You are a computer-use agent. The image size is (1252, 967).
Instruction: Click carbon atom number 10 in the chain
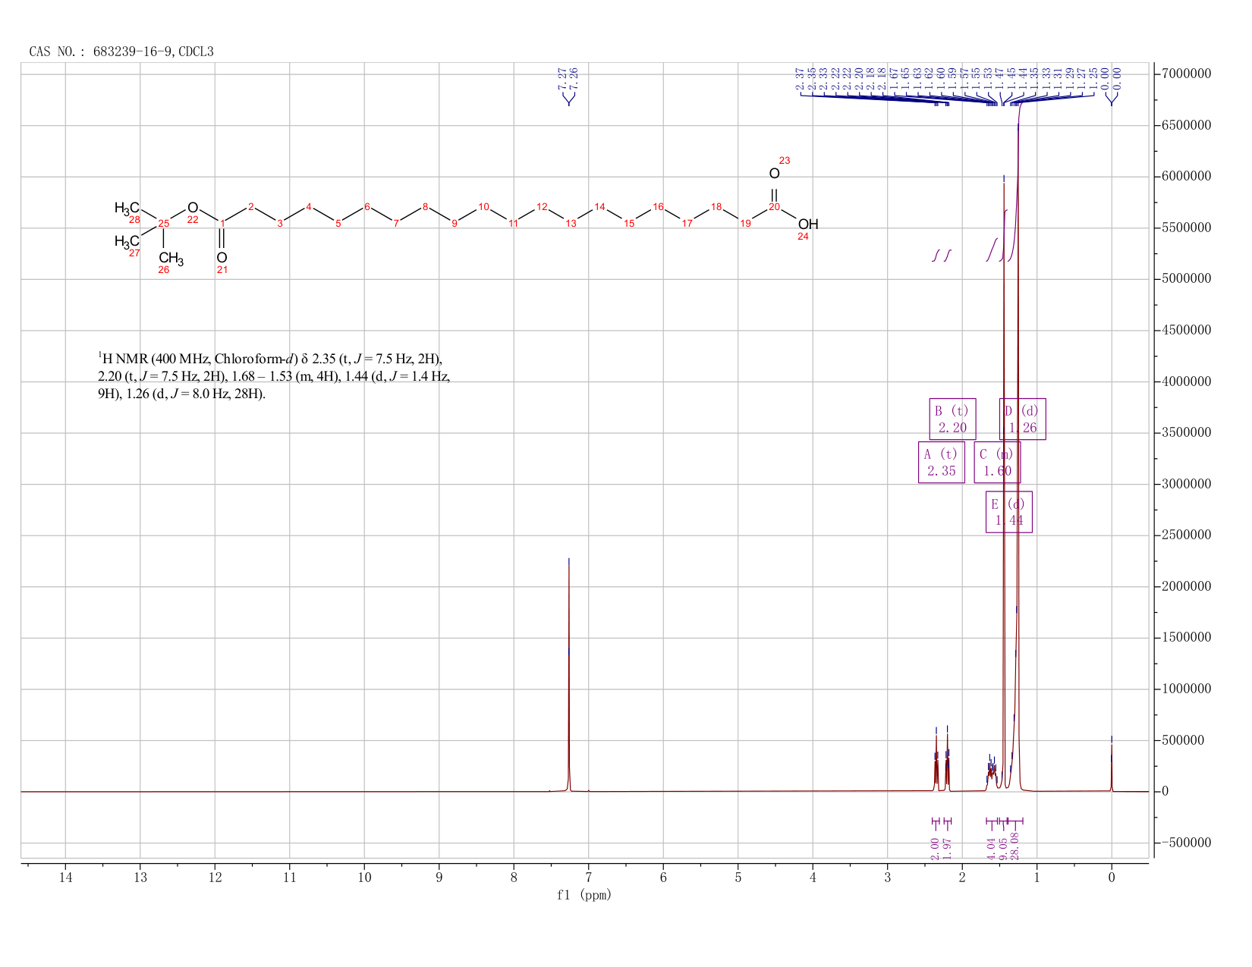(483, 206)
